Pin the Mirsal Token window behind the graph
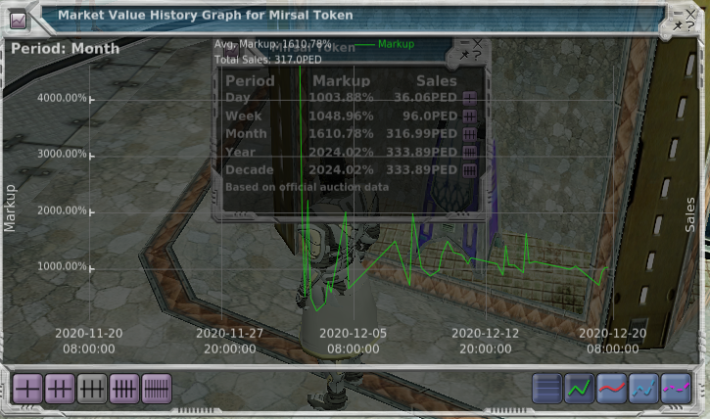This screenshot has height=419, width=710. click(x=464, y=55)
